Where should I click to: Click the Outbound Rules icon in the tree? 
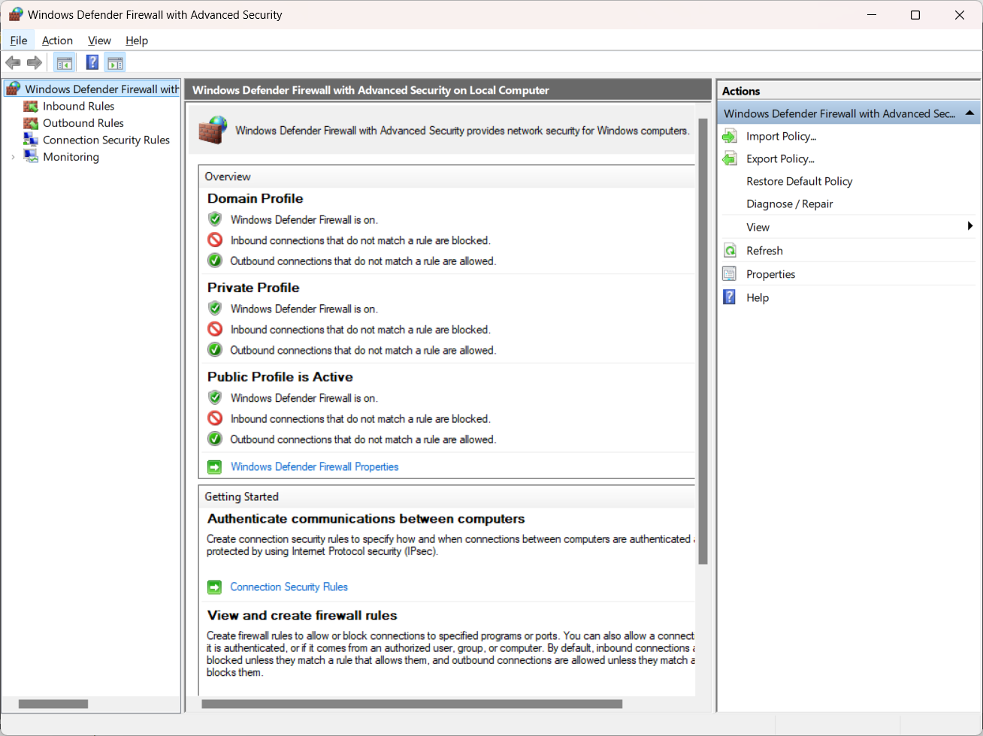[31, 122]
